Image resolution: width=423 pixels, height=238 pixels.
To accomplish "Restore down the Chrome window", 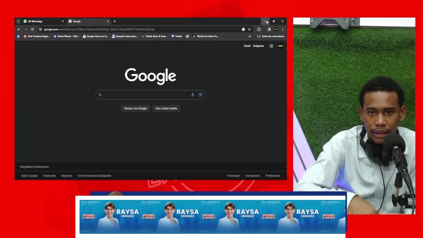I will point(274,21).
